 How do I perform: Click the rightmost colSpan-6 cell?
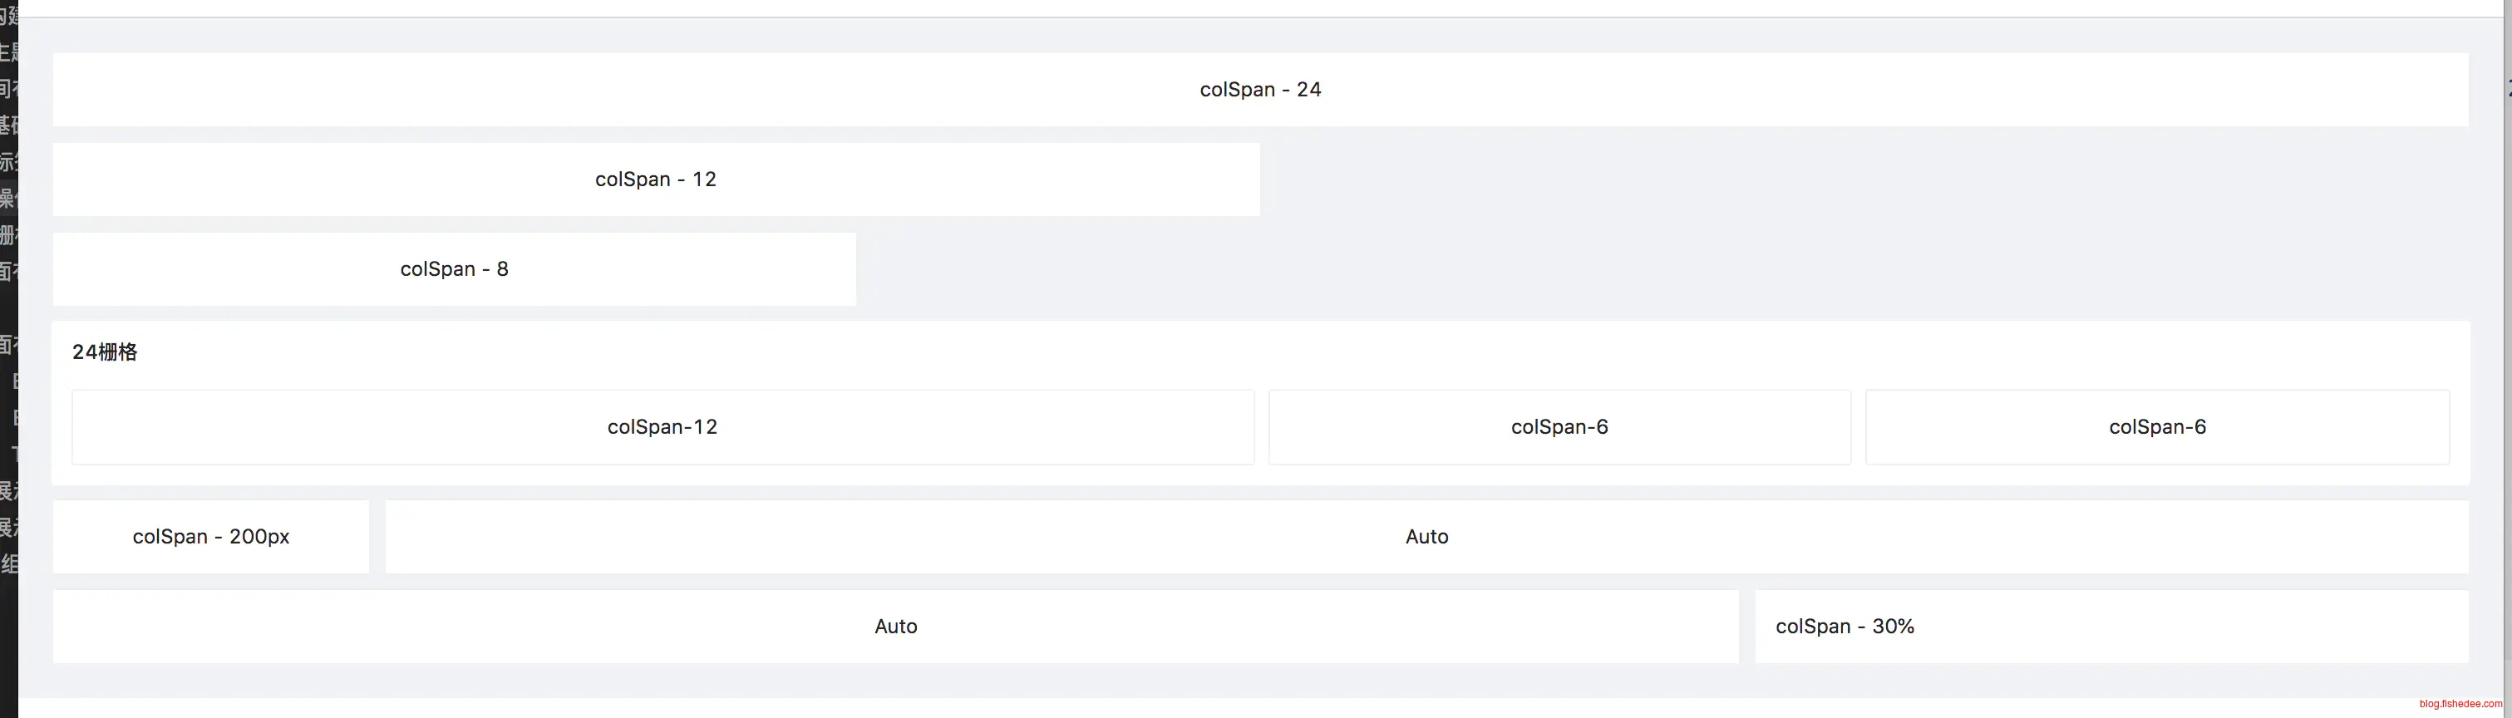2156,427
